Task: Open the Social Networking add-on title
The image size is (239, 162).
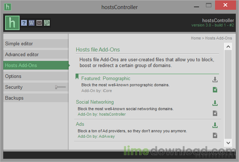Action: pos(95,102)
